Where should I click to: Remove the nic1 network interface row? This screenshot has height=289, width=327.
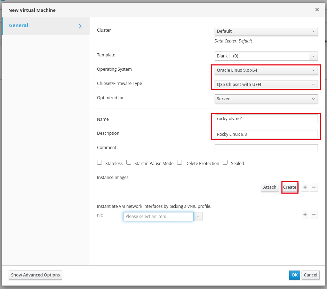click(314, 214)
